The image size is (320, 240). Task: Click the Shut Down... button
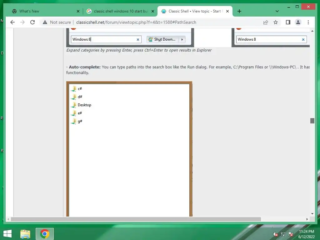162,39
